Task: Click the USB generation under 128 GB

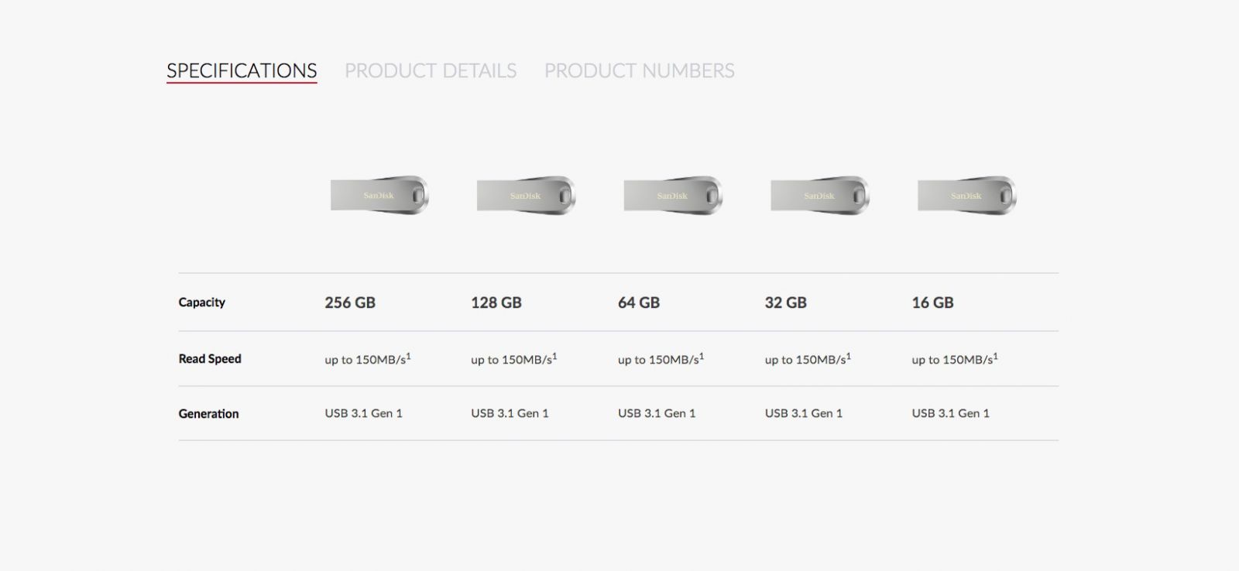Action: pyautogui.click(x=510, y=413)
